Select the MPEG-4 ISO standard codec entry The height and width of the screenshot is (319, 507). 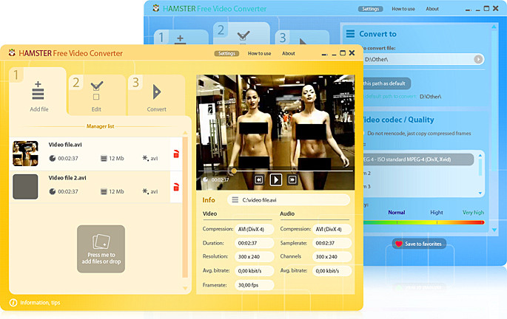coord(417,159)
